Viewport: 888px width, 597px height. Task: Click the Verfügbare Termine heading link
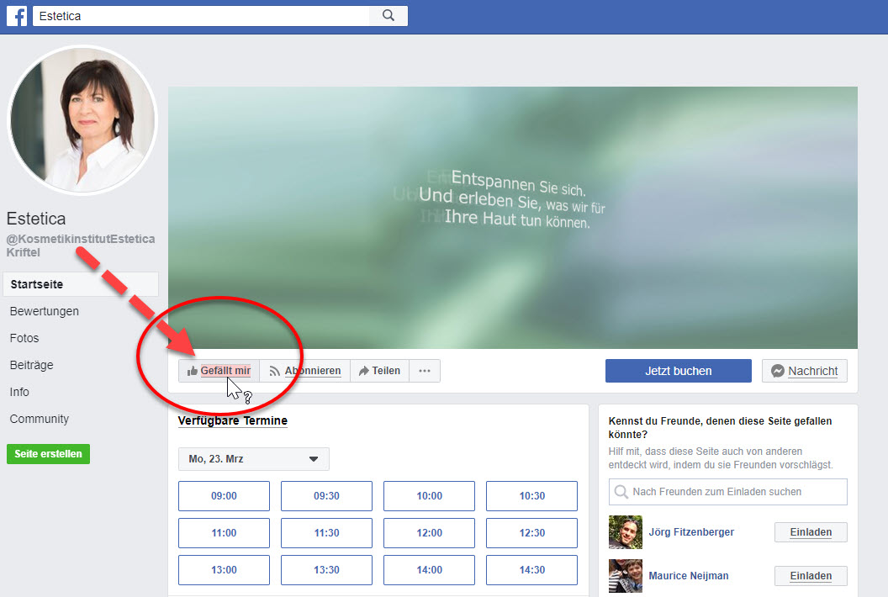click(x=233, y=421)
